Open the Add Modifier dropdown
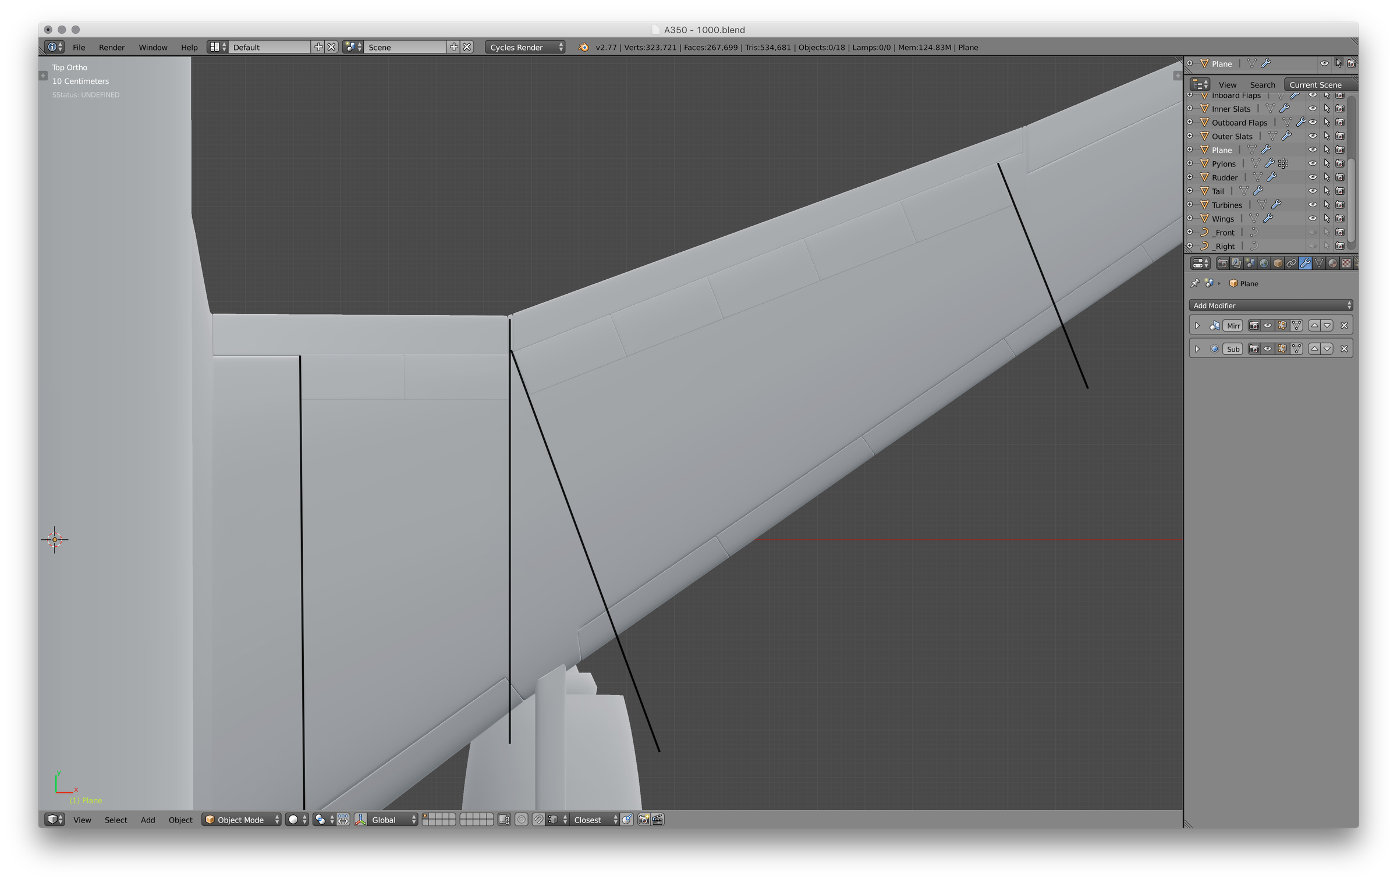The height and width of the screenshot is (883, 1397). pos(1270,305)
